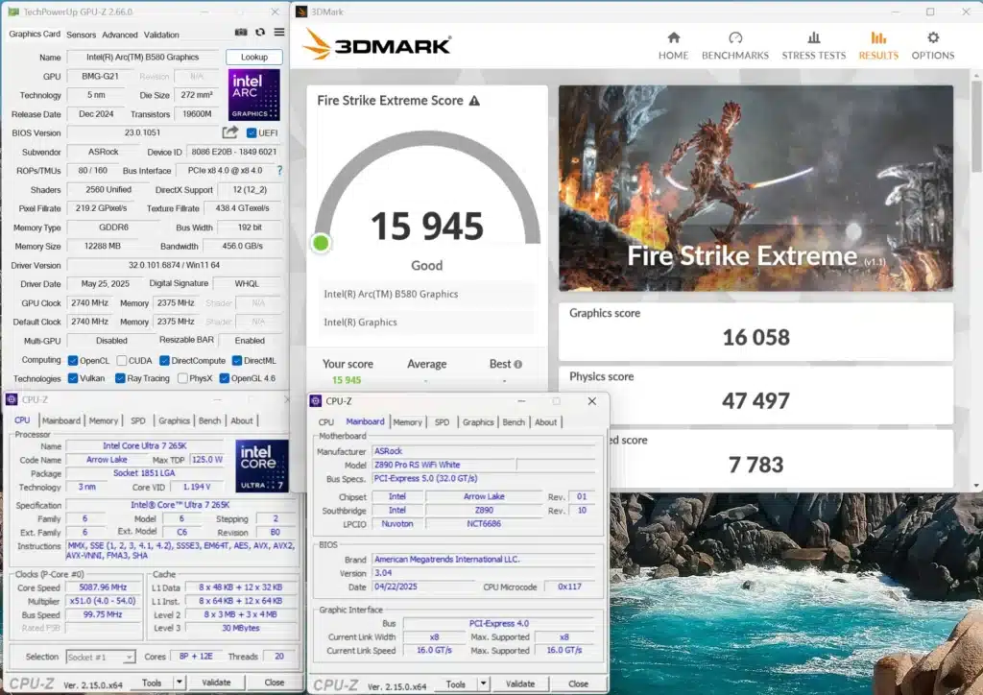Click Validate in the Mainboard CPU-Z window
Screen dimensions: 983x695
pyautogui.click(x=519, y=683)
